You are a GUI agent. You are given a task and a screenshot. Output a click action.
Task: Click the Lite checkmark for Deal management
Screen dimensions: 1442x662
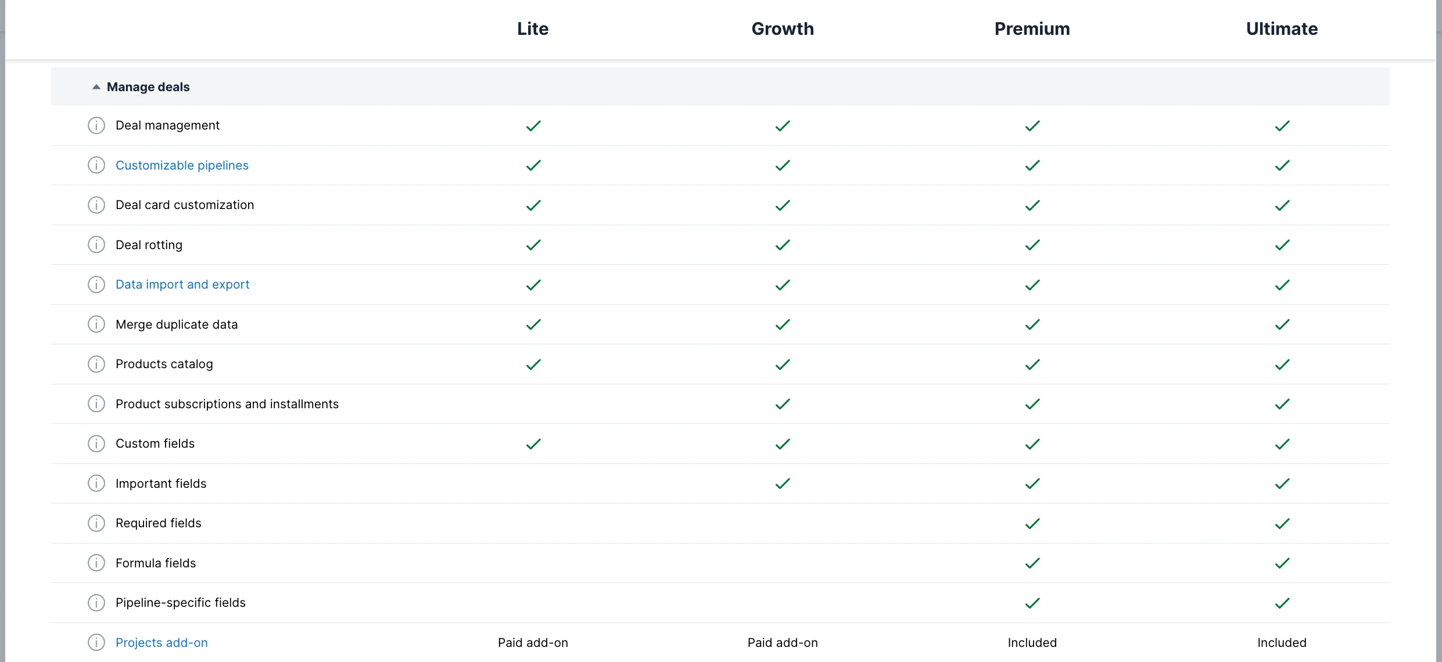[x=533, y=125]
